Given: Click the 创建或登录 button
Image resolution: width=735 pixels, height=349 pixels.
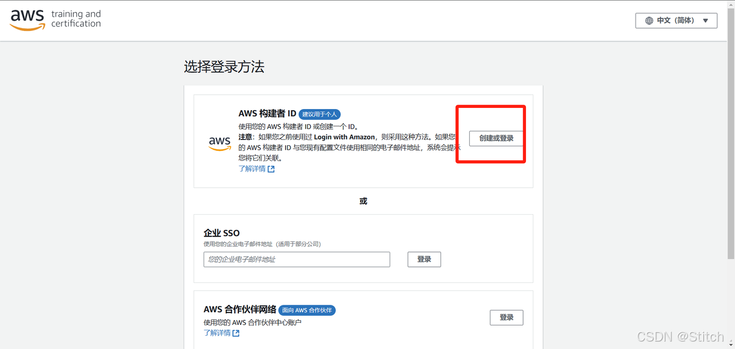Looking at the screenshot, I should coord(496,138).
